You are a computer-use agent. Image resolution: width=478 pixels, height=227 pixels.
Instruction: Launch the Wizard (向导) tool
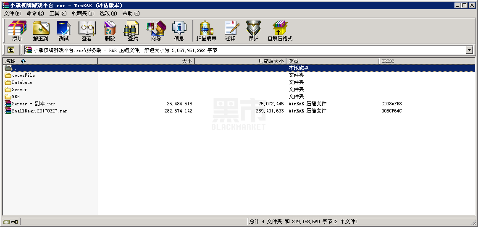coord(156,31)
